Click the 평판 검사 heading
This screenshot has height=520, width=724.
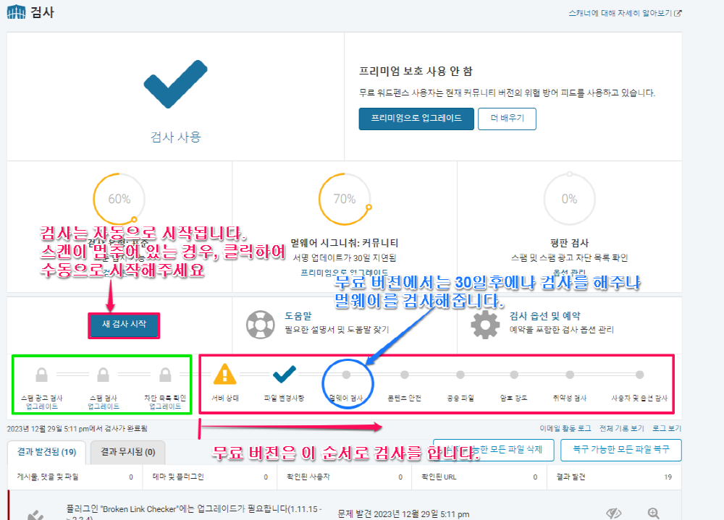pyautogui.click(x=569, y=243)
